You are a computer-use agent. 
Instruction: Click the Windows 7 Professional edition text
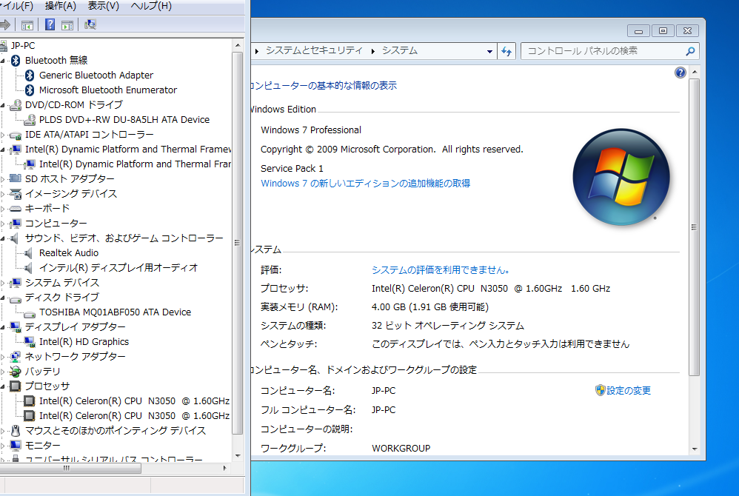(x=311, y=130)
